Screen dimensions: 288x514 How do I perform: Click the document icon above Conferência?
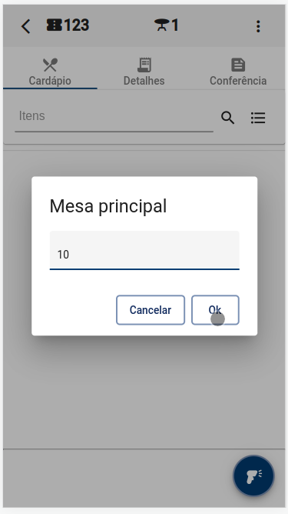point(238,65)
